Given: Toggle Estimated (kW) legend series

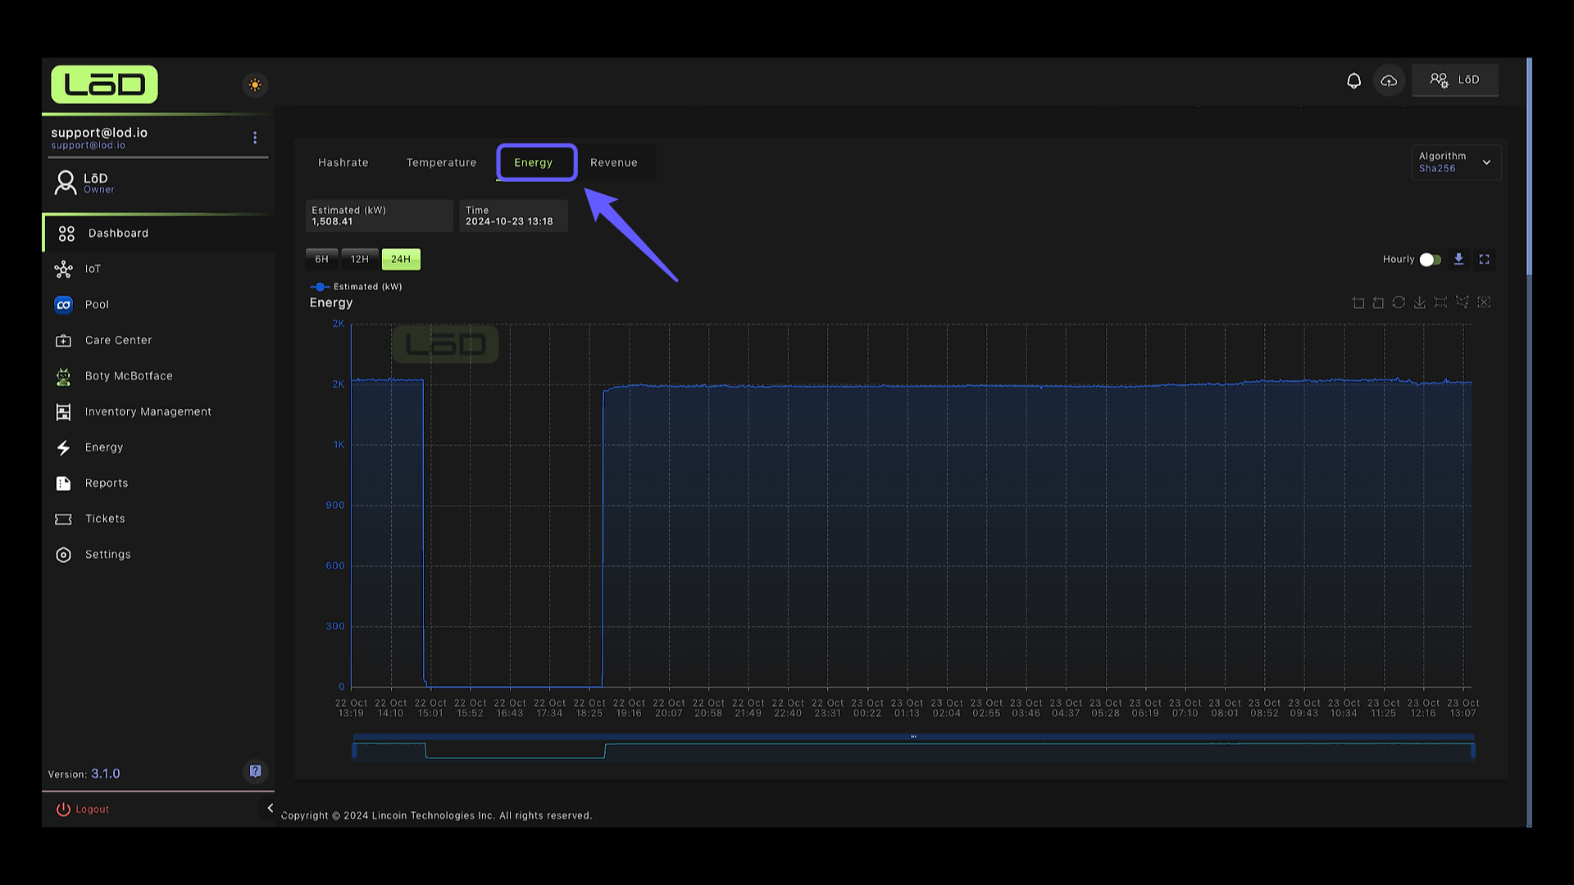Looking at the screenshot, I should [357, 287].
